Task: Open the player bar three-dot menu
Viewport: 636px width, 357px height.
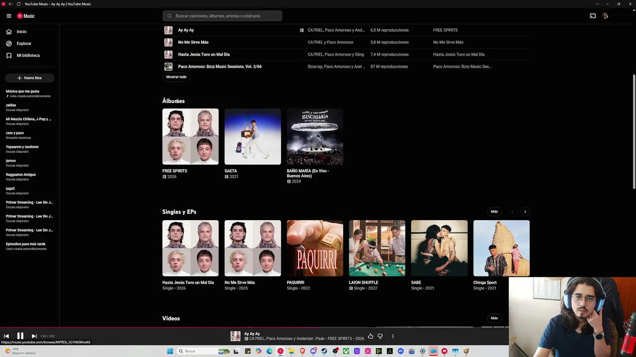Action: 393,336
